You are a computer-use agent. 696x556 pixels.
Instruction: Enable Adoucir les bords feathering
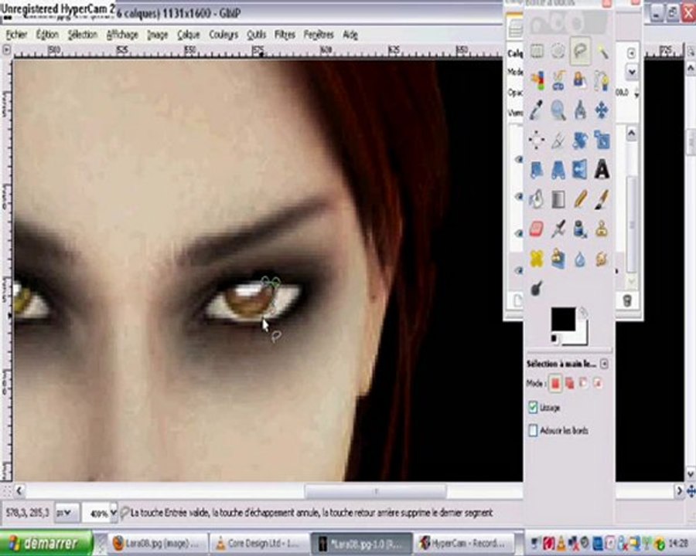click(x=533, y=430)
